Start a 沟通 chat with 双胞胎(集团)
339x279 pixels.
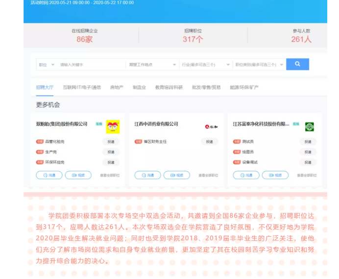49,175
